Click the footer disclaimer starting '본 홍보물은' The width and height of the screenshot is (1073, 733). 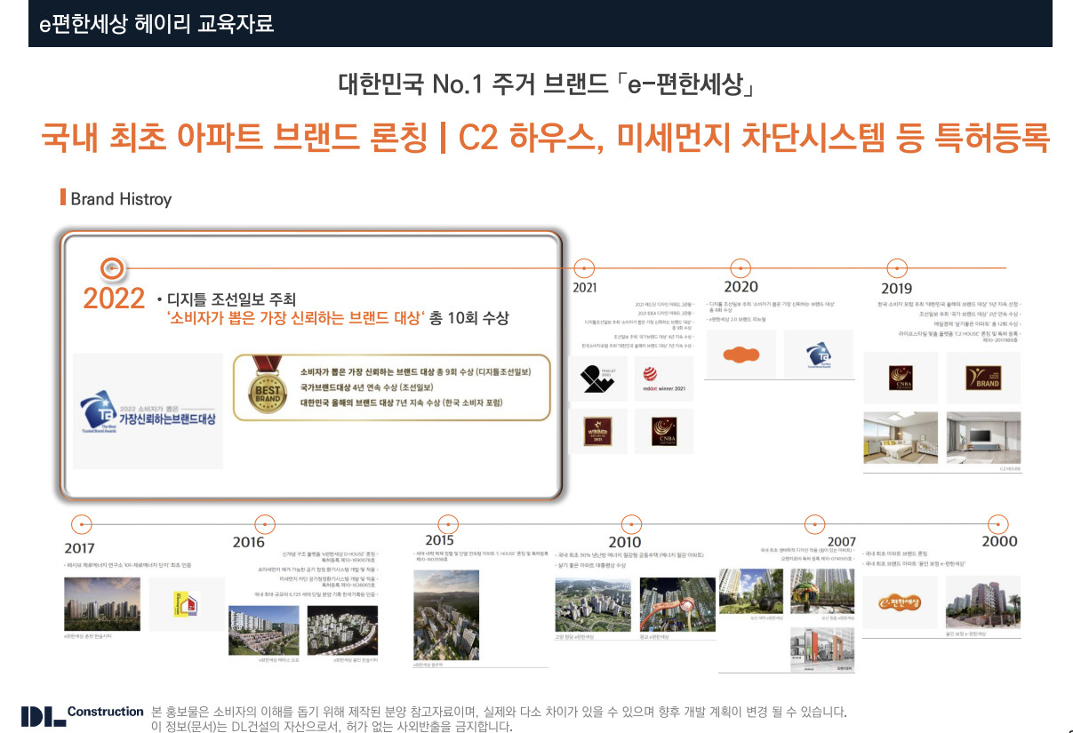click(x=500, y=712)
